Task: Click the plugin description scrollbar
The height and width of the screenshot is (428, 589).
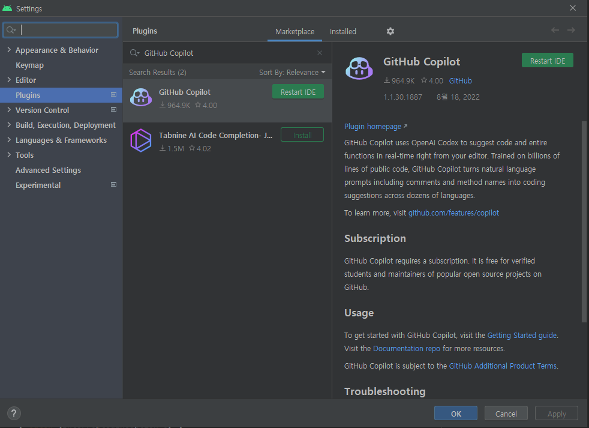Action: [584, 222]
